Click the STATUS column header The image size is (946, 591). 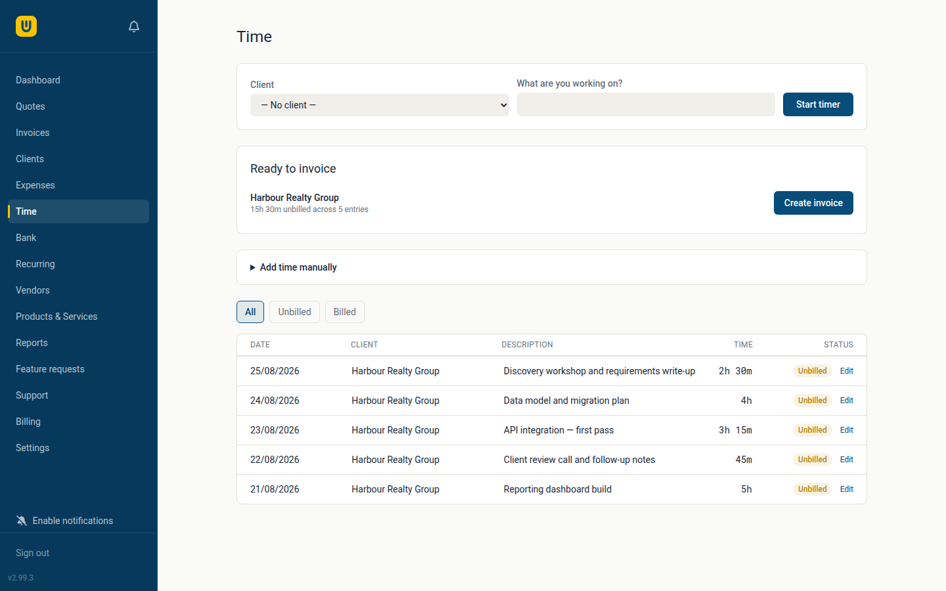tap(838, 345)
